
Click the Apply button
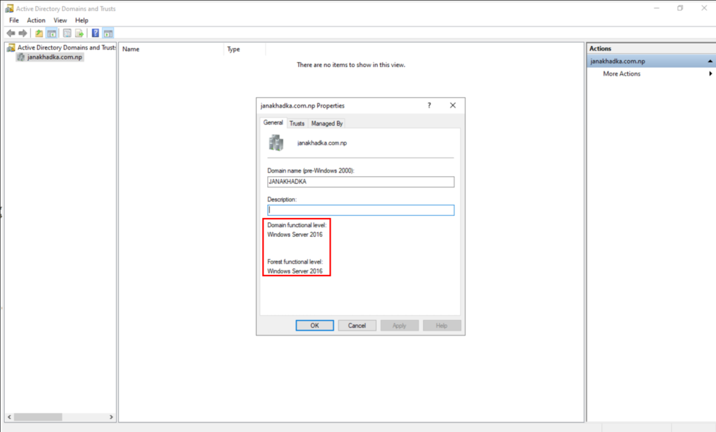coord(399,326)
